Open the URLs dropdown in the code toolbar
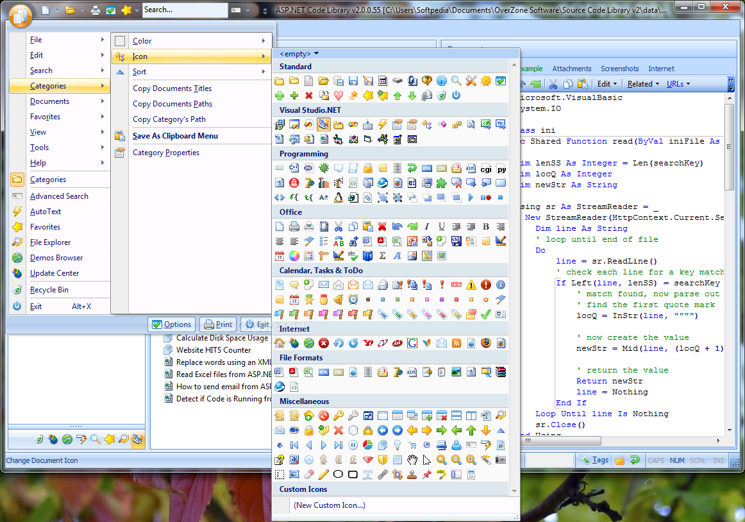 [x=678, y=83]
